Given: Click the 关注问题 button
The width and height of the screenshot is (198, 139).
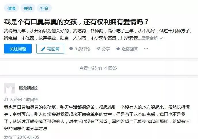Looking at the screenshot, I should point(18,49).
